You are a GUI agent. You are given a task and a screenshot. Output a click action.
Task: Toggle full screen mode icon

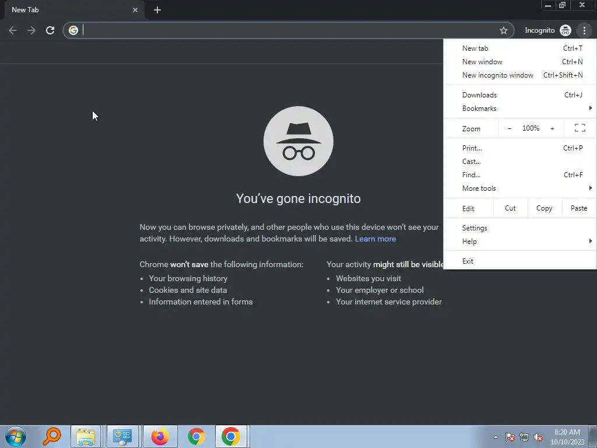(580, 128)
